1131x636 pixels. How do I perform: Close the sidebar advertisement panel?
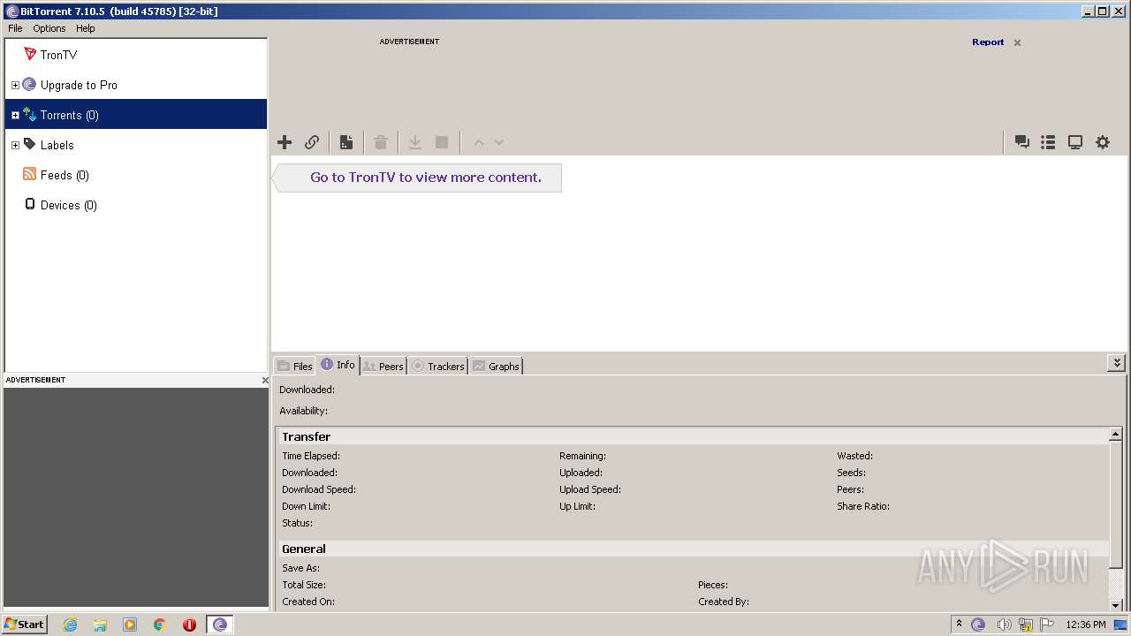coord(264,380)
